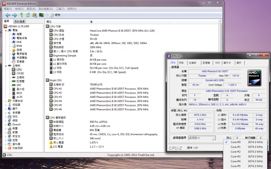Viewport: 271px width, 169px height.
Task: Choose Core #1 from the popup menu
Action: point(246,147)
